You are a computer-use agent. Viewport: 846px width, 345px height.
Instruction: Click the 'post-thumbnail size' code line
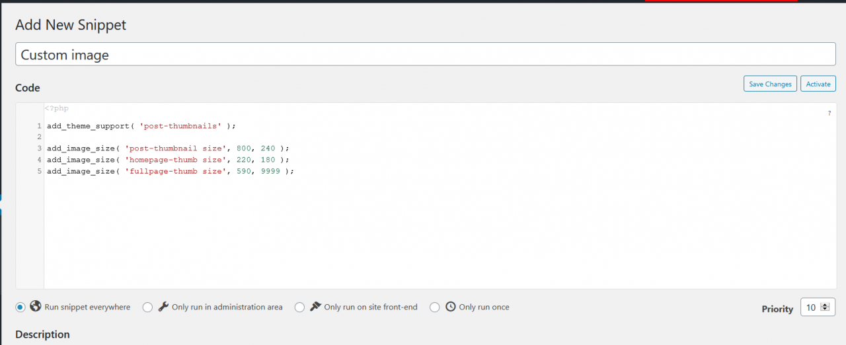pos(168,148)
